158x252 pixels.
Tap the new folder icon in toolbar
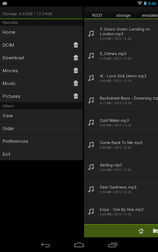click(x=155, y=231)
